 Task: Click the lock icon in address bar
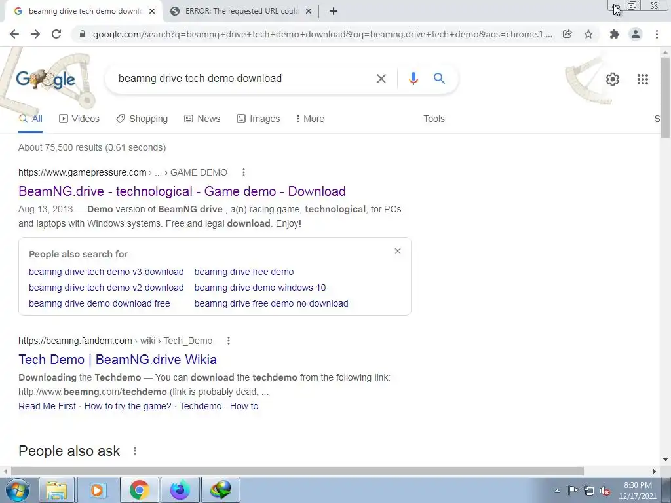[x=83, y=34]
